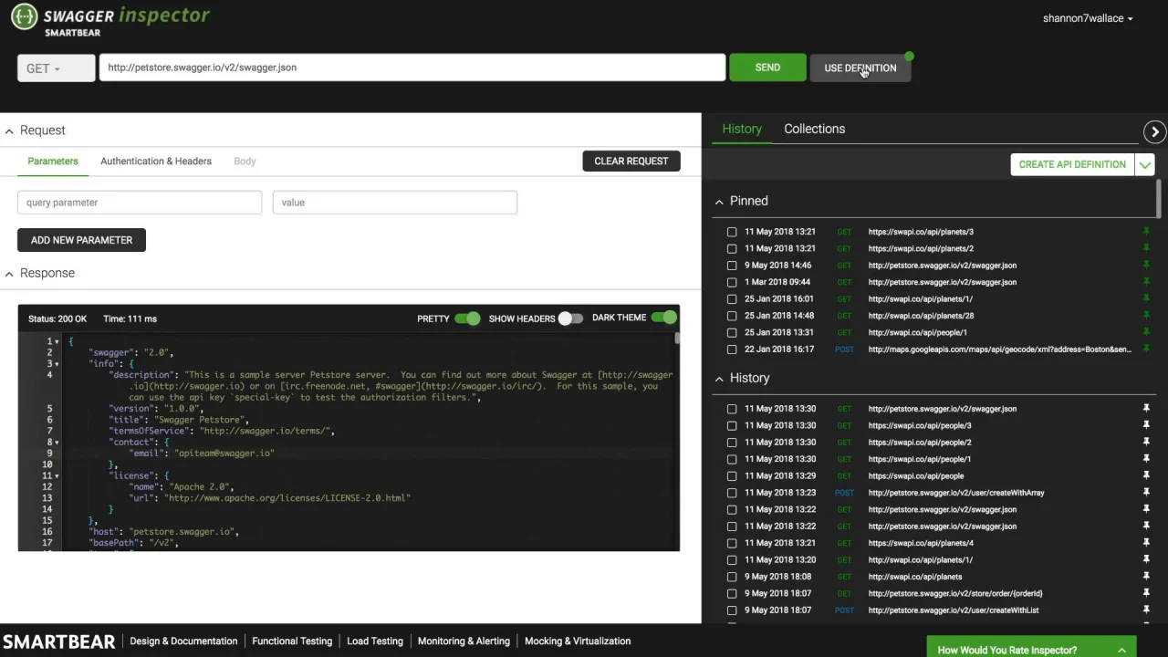This screenshot has width=1168, height=657.
Task: Toggle the PRETTY formatting switch
Action: coord(467,318)
